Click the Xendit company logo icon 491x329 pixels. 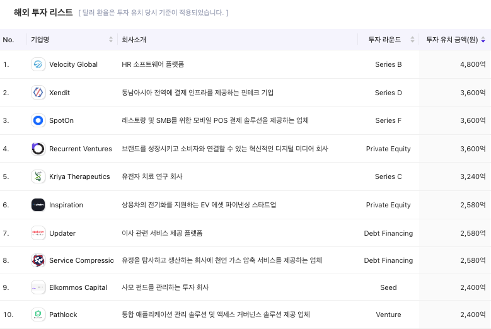pyautogui.click(x=38, y=93)
